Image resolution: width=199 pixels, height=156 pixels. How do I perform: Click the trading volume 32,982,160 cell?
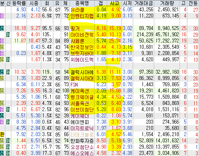167,72
